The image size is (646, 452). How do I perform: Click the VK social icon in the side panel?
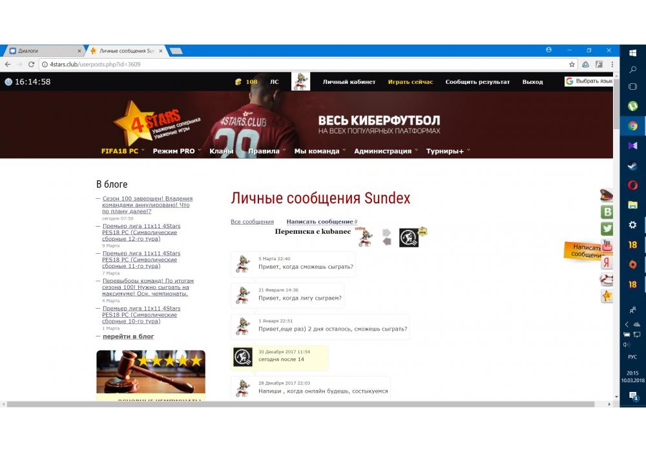(x=607, y=212)
